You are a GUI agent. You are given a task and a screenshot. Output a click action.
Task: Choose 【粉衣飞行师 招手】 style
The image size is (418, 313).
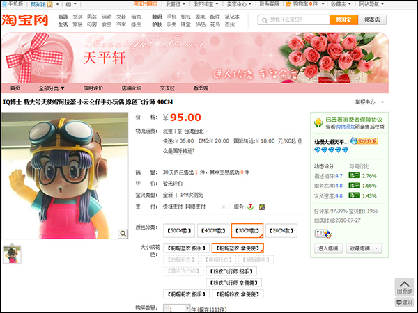point(231,271)
